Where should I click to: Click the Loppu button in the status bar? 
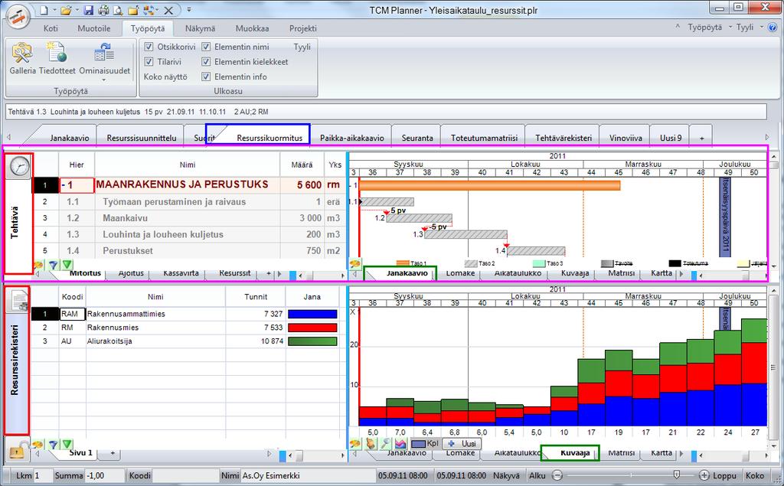tap(724, 475)
